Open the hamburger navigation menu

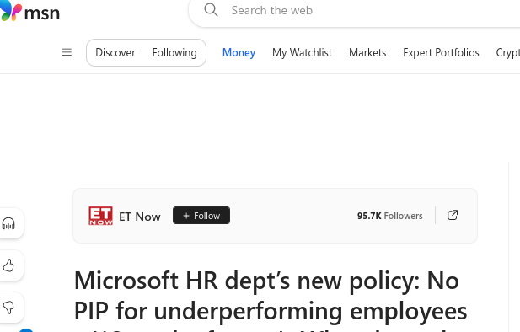tap(67, 52)
